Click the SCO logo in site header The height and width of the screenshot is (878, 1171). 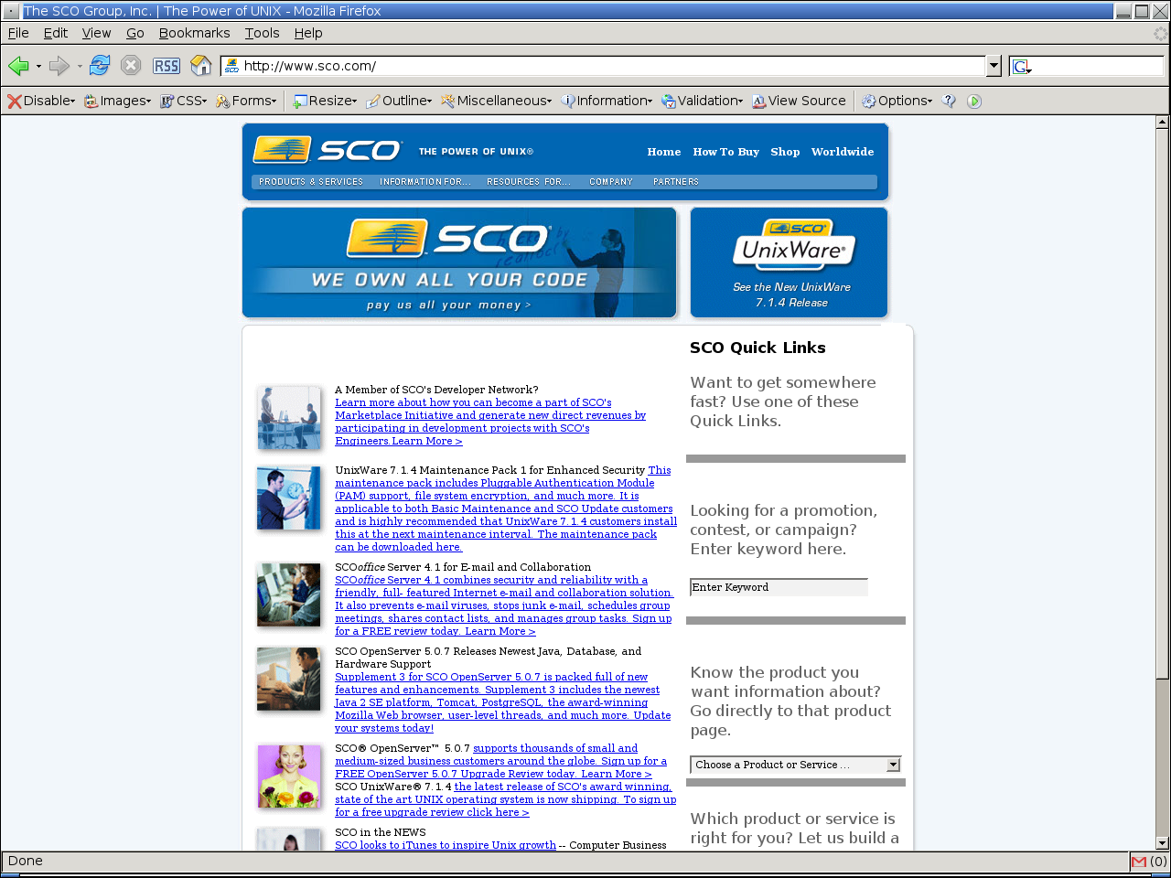tap(328, 150)
